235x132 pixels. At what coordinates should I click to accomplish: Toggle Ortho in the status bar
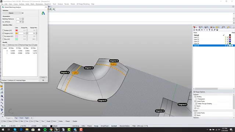coord(83,126)
